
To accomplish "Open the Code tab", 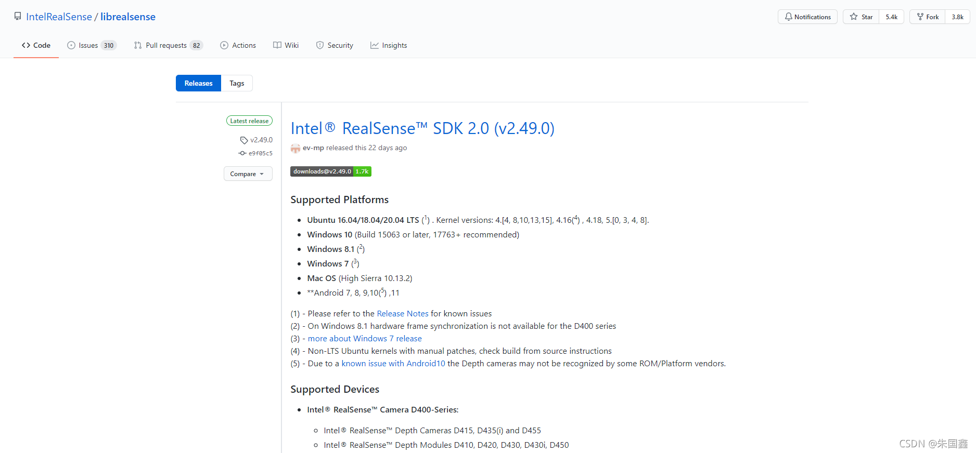I will coord(36,45).
